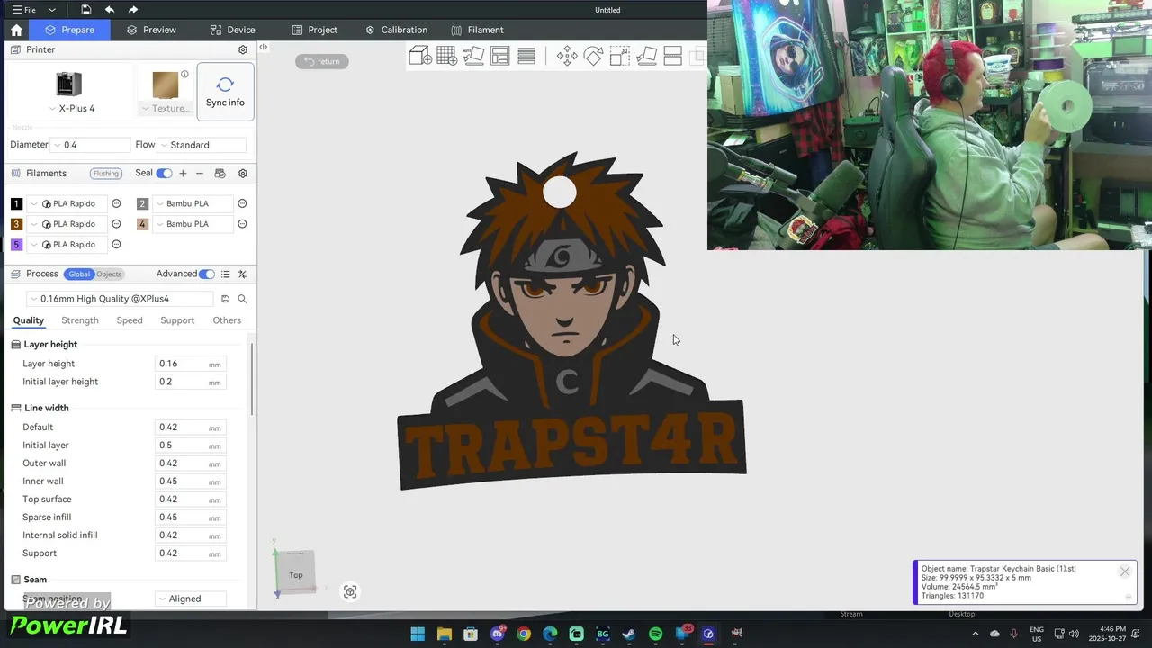Click the Add plate grid icon
The width and height of the screenshot is (1152, 648).
446,56
